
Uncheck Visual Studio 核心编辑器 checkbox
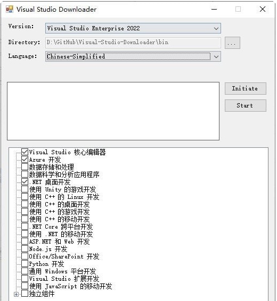(x=25, y=152)
